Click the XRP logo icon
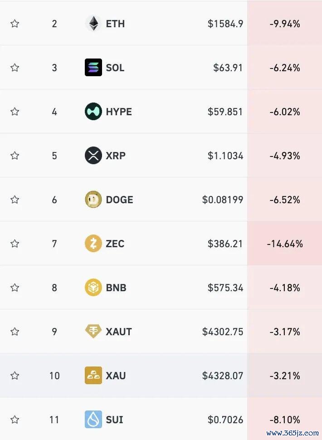 tap(93, 155)
